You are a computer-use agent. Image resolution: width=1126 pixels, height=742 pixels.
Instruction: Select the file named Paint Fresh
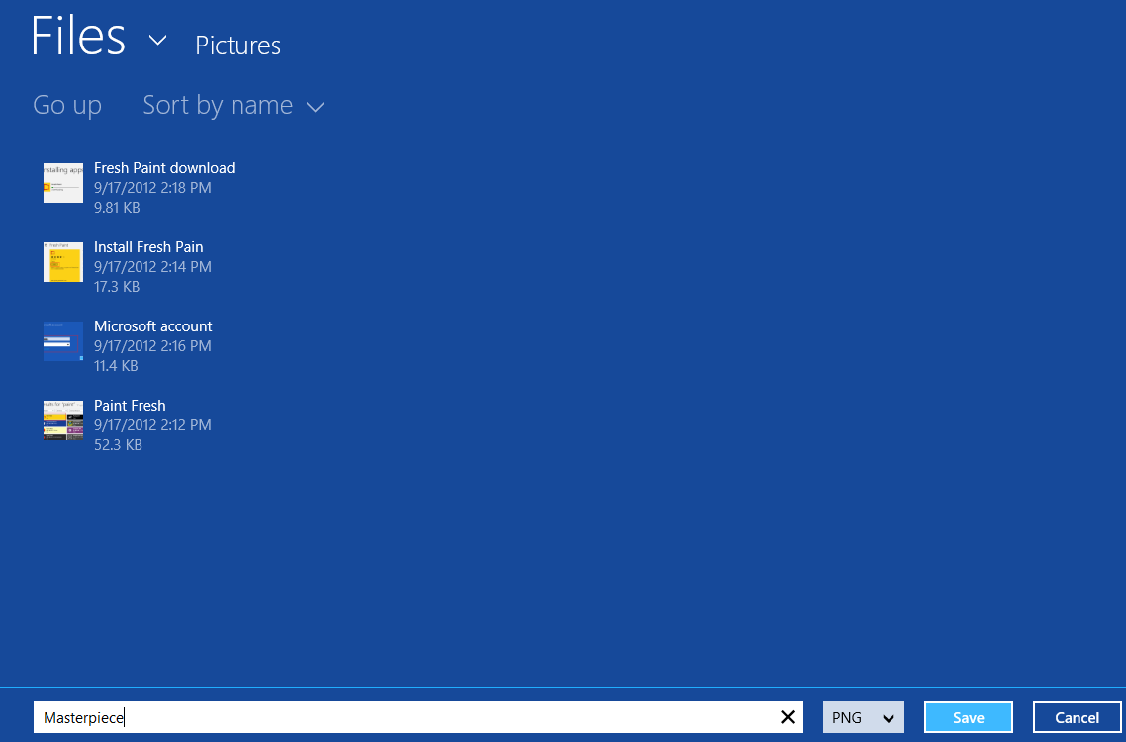coord(130,405)
